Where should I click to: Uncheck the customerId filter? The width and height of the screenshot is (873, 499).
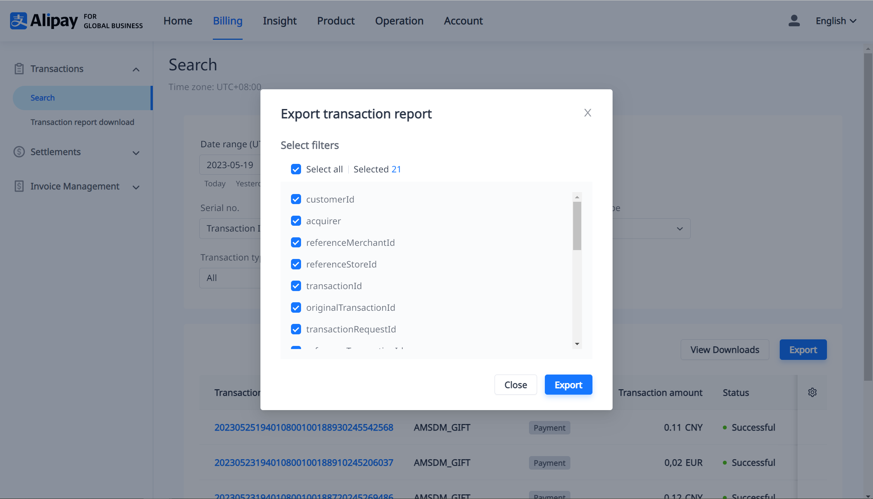pyautogui.click(x=296, y=199)
